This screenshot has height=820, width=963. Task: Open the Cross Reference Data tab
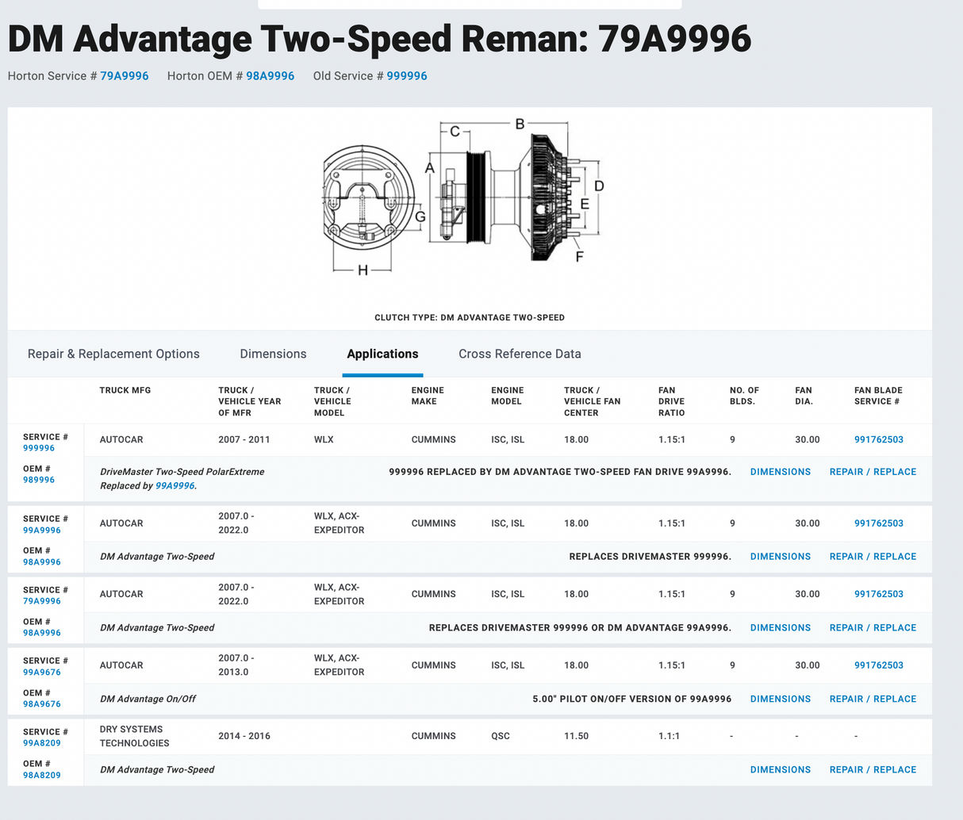tap(520, 354)
